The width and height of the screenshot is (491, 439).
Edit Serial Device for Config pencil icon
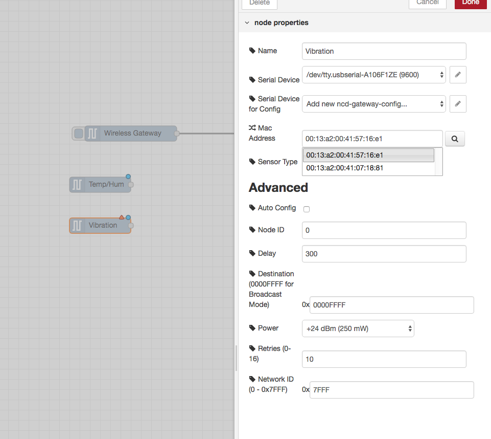458,104
